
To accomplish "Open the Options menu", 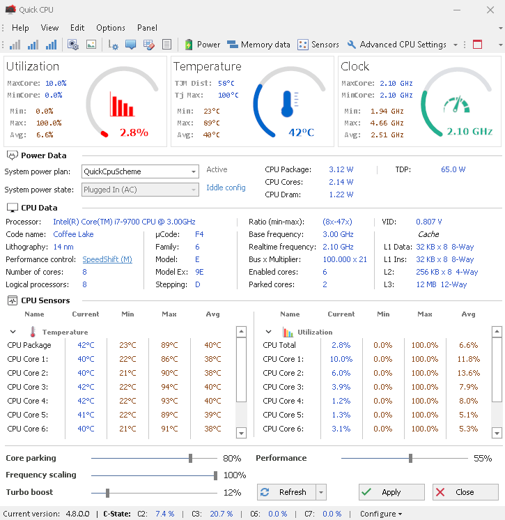I will (x=111, y=28).
